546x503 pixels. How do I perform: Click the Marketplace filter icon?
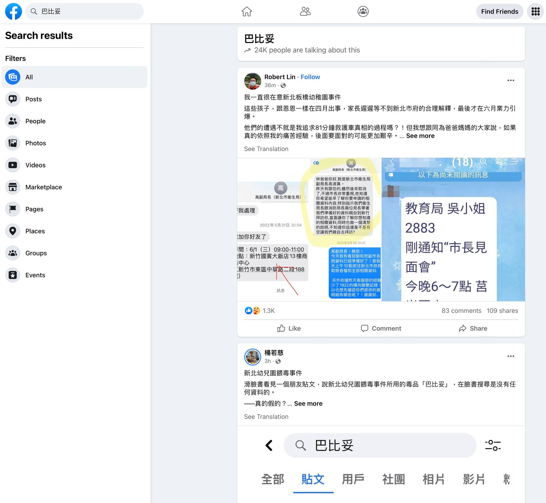pyautogui.click(x=13, y=187)
